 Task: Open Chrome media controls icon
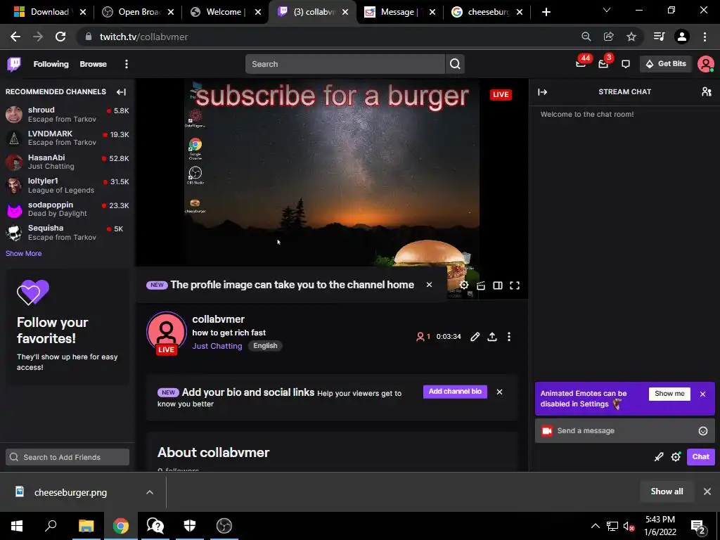pyautogui.click(x=659, y=37)
